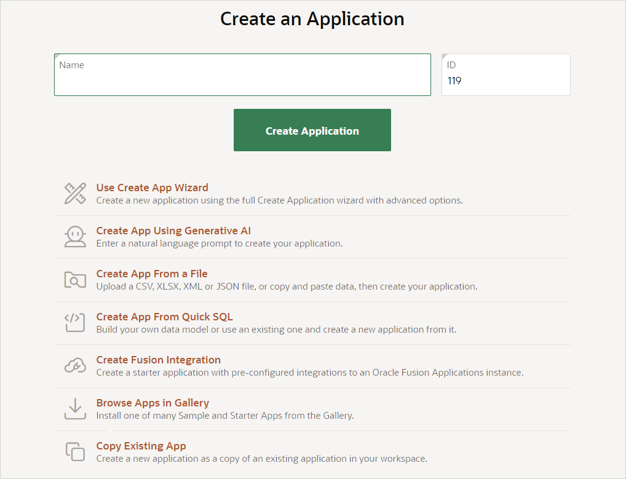Open the Use Create App Wizard link
This screenshot has height=479, width=626.
point(152,188)
